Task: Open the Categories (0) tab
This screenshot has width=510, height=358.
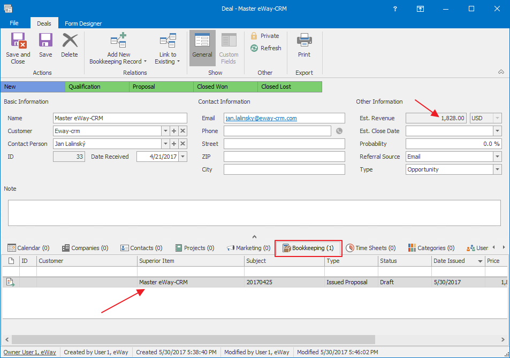Action: [431, 248]
